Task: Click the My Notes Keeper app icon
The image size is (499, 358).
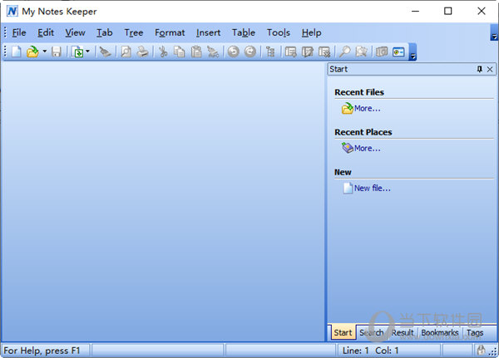Action: point(12,11)
